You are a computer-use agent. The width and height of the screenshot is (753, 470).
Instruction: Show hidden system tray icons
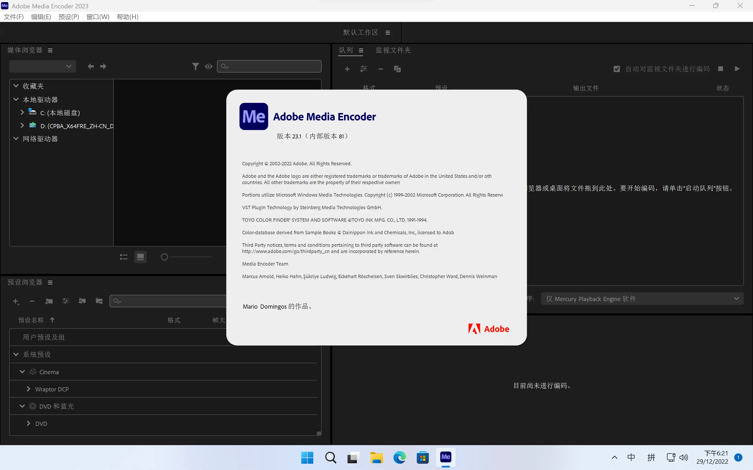[x=614, y=457]
